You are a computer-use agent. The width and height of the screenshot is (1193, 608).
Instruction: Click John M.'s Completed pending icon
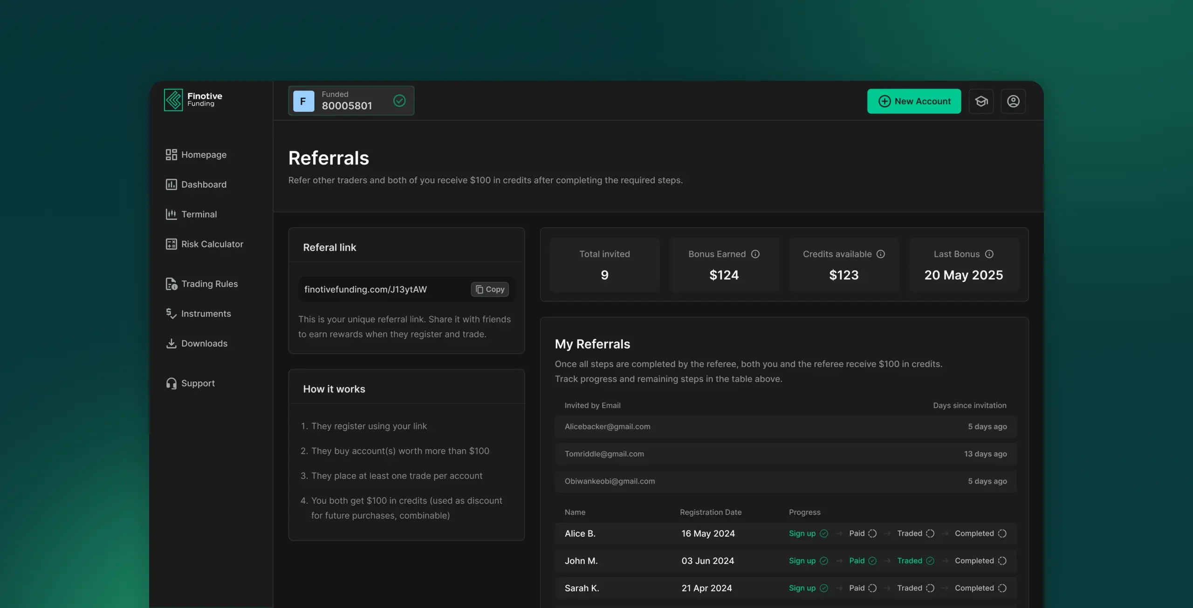coord(1002,561)
